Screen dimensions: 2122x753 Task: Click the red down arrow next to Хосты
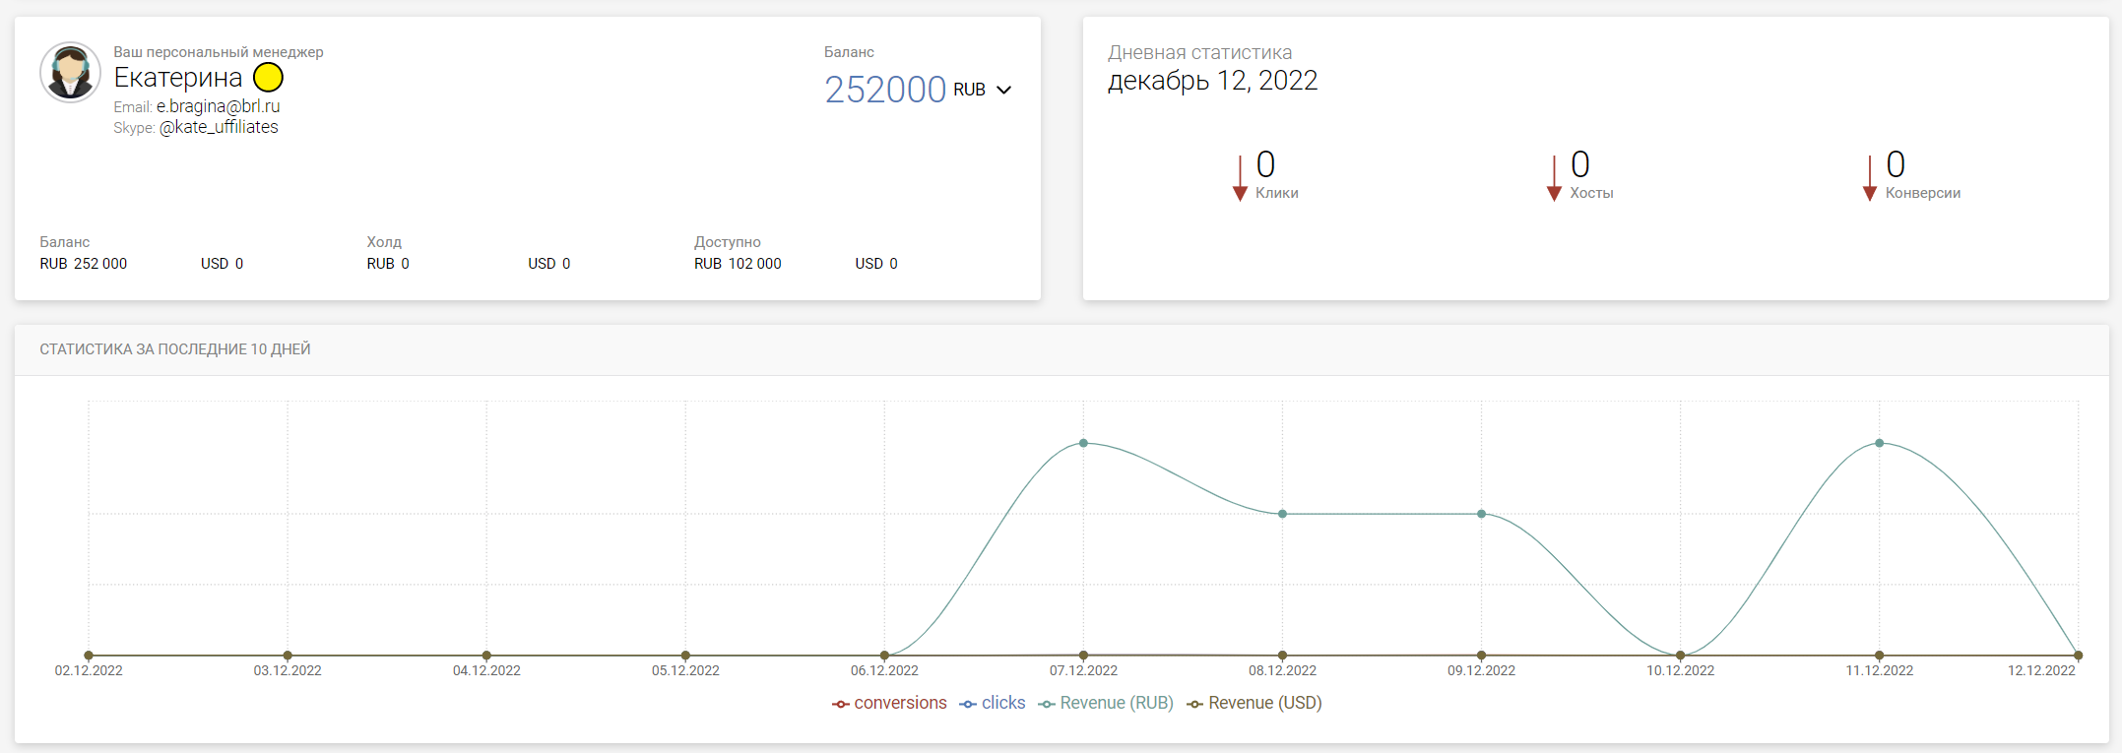[1554, 178]
